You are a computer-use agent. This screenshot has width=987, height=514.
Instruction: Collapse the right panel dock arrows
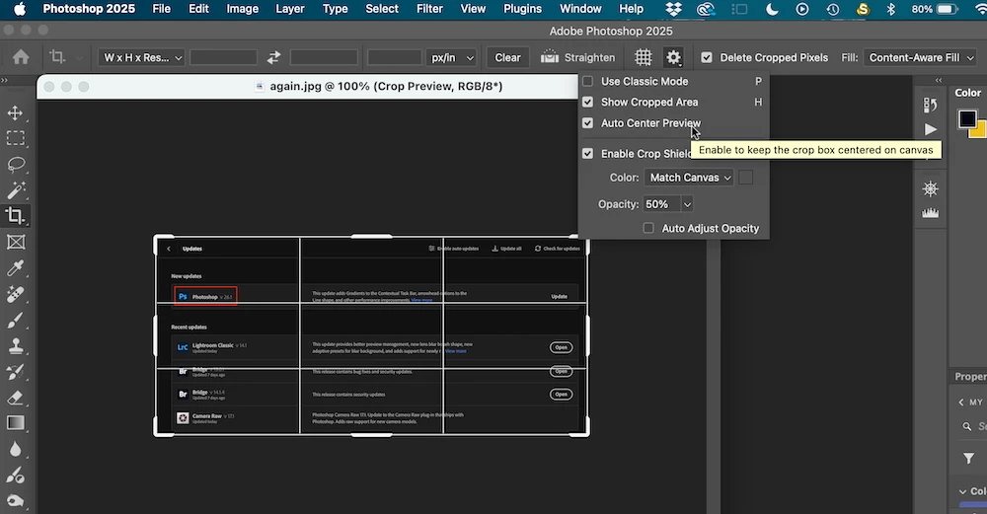(939, 81)
